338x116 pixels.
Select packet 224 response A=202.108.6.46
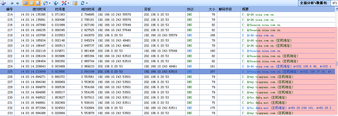tap(167, 66)
